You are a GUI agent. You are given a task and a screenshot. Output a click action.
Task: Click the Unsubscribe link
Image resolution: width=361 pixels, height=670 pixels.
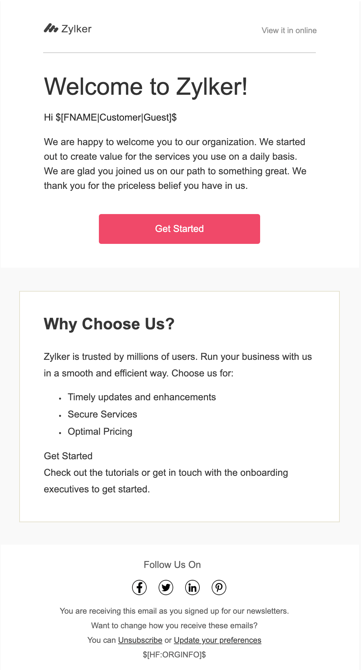click(140, 640)
